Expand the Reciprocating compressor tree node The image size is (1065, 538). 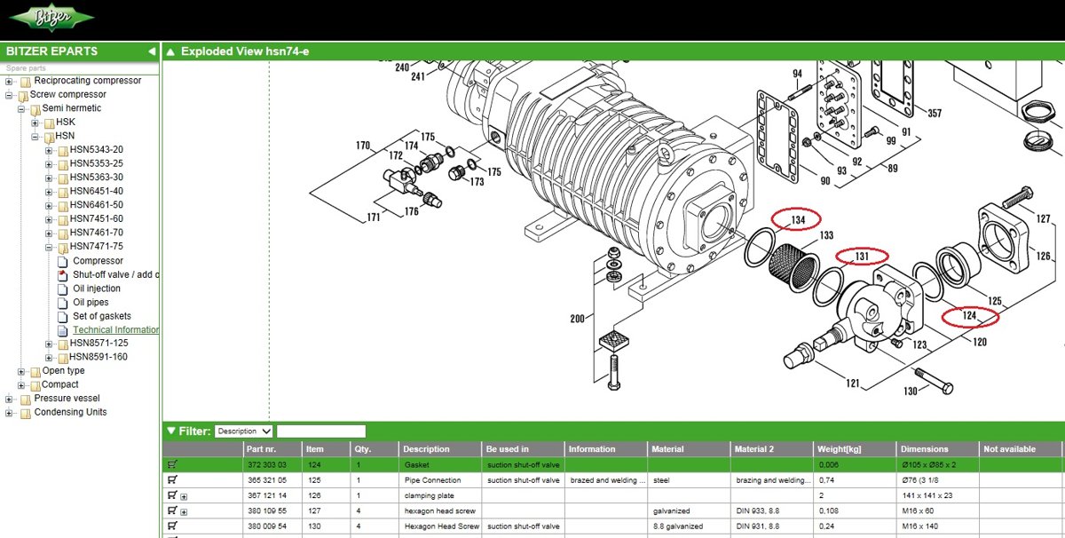pyautogui.click(x=10, y=82)
